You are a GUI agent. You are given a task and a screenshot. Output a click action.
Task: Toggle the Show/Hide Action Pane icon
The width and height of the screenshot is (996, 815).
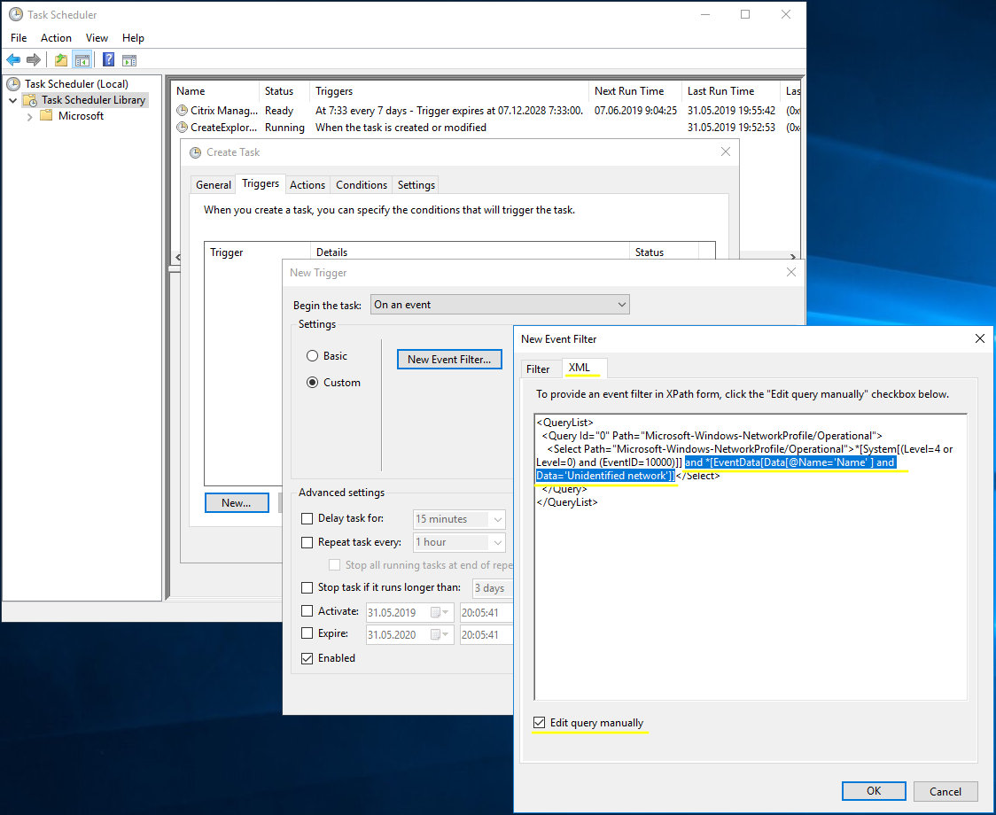point(128,59)
